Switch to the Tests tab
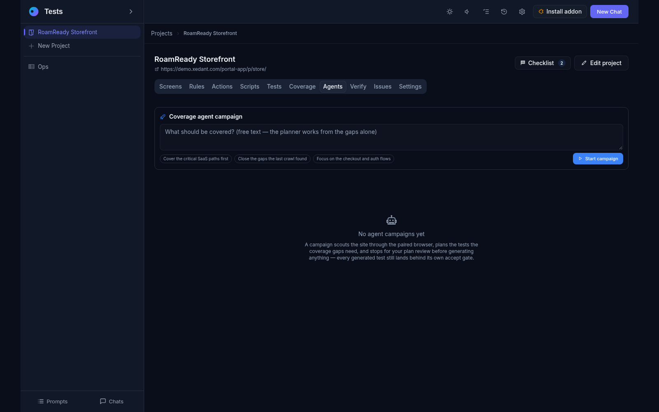 [274, 87]
